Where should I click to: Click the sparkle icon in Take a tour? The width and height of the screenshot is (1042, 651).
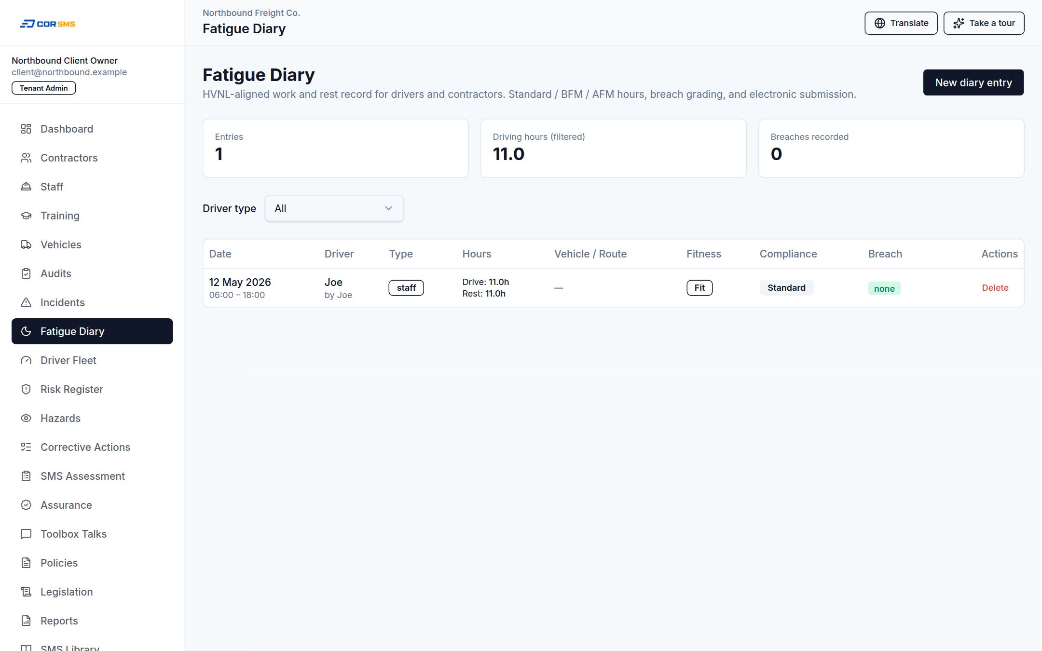pyautogui.click(x=959, y=23)
